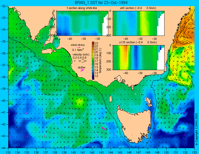The width and height of the screenshot is (199, 154).
Task: Click the warm yellow-green eddy near 141E, 40S
Action: pyautogui.click(x=80, y=102)
